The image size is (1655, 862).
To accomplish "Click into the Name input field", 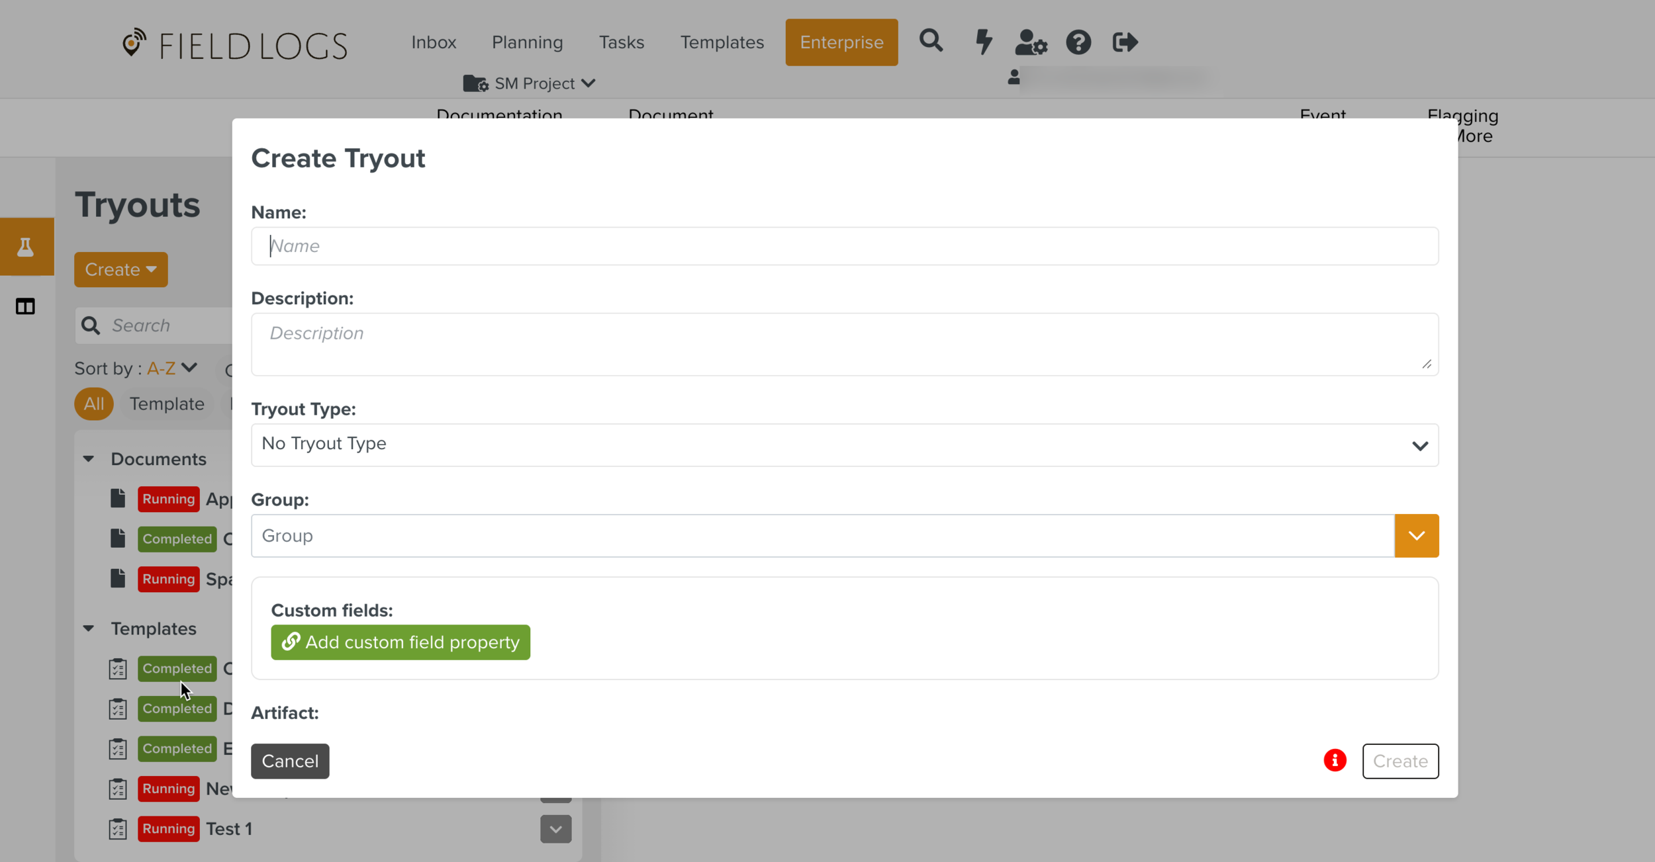I will [844, 246].
